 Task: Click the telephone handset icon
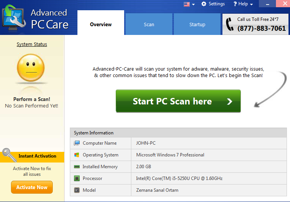(x=230, y=24)
